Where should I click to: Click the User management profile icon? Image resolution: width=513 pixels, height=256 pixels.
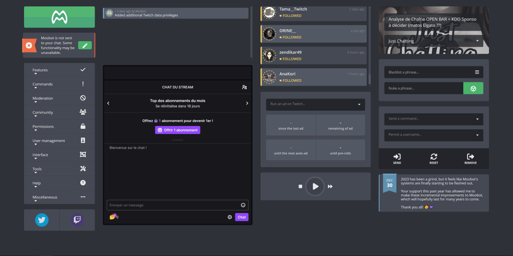pyautogui.click(x=83, y=140)
